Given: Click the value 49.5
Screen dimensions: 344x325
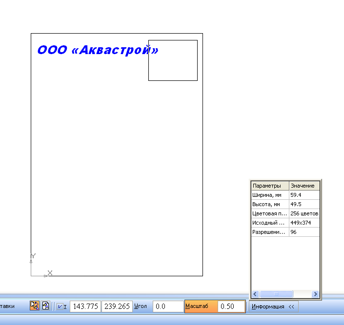Looking at the screenshot, I should coord(296,204).
